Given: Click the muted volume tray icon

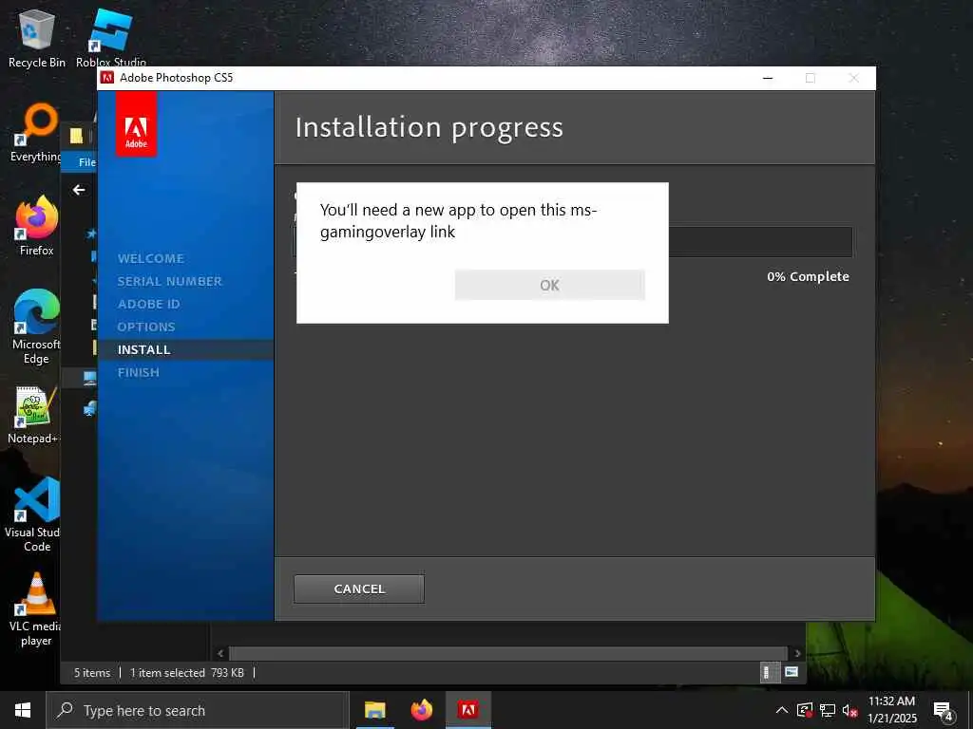Looking at the screenshot, I should 849,710.
